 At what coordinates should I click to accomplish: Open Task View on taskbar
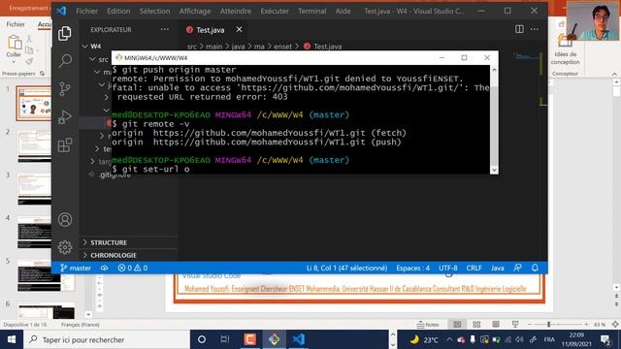(x=225, y=339)
